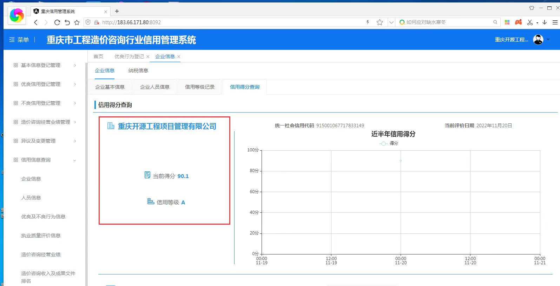
Task: Click the site security shield icon
Action: pyautogui.click(x=88, y=22)
